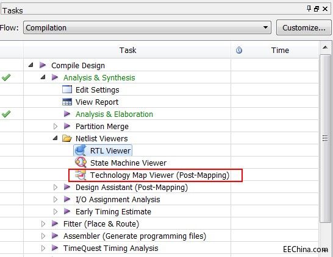Open the Flow Compilation dropdown

click(x=147, y=27)
